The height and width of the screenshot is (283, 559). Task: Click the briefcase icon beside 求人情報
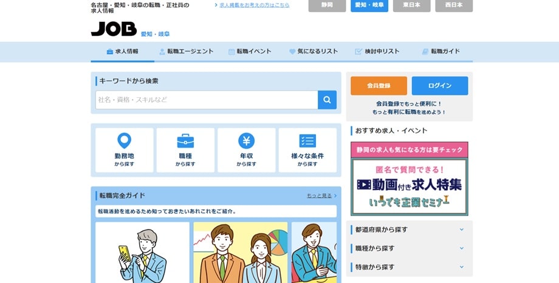pyautogui.click(x=110, y=52)
